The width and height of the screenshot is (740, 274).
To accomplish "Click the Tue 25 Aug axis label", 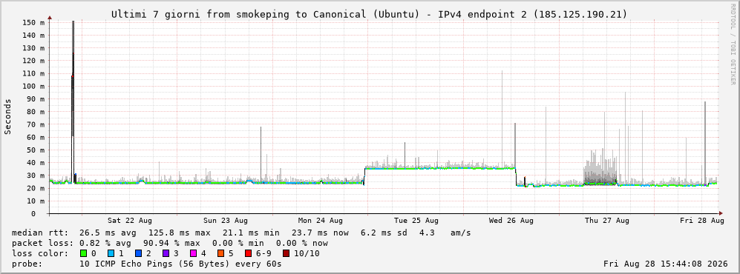I will [416, 221].
